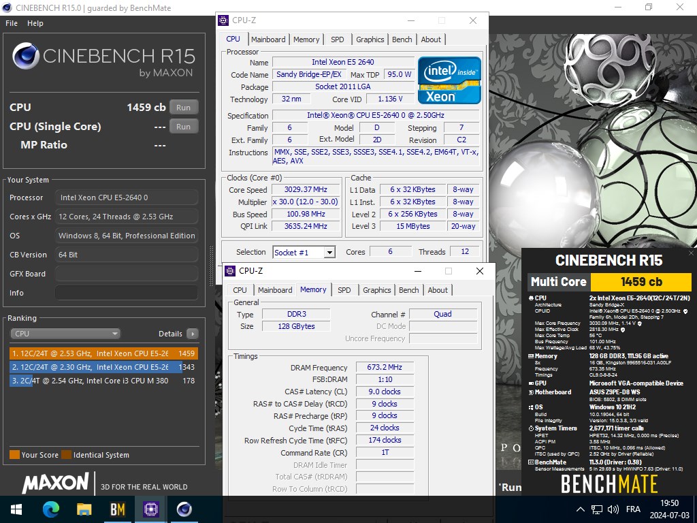This screenshot has height=523, width=697.
Task: Open SPD tab in upper CPU-Z window
Action: point(338,39)
